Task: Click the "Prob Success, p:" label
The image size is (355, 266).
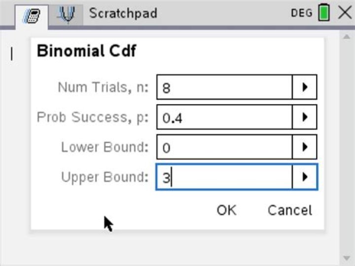Action: [92, 117]
